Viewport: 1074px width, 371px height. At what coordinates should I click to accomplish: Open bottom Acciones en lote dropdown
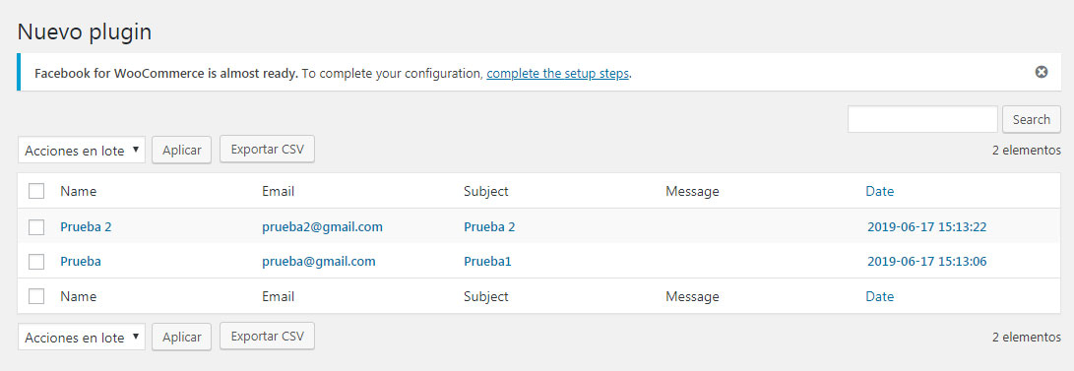click(82, 337)
